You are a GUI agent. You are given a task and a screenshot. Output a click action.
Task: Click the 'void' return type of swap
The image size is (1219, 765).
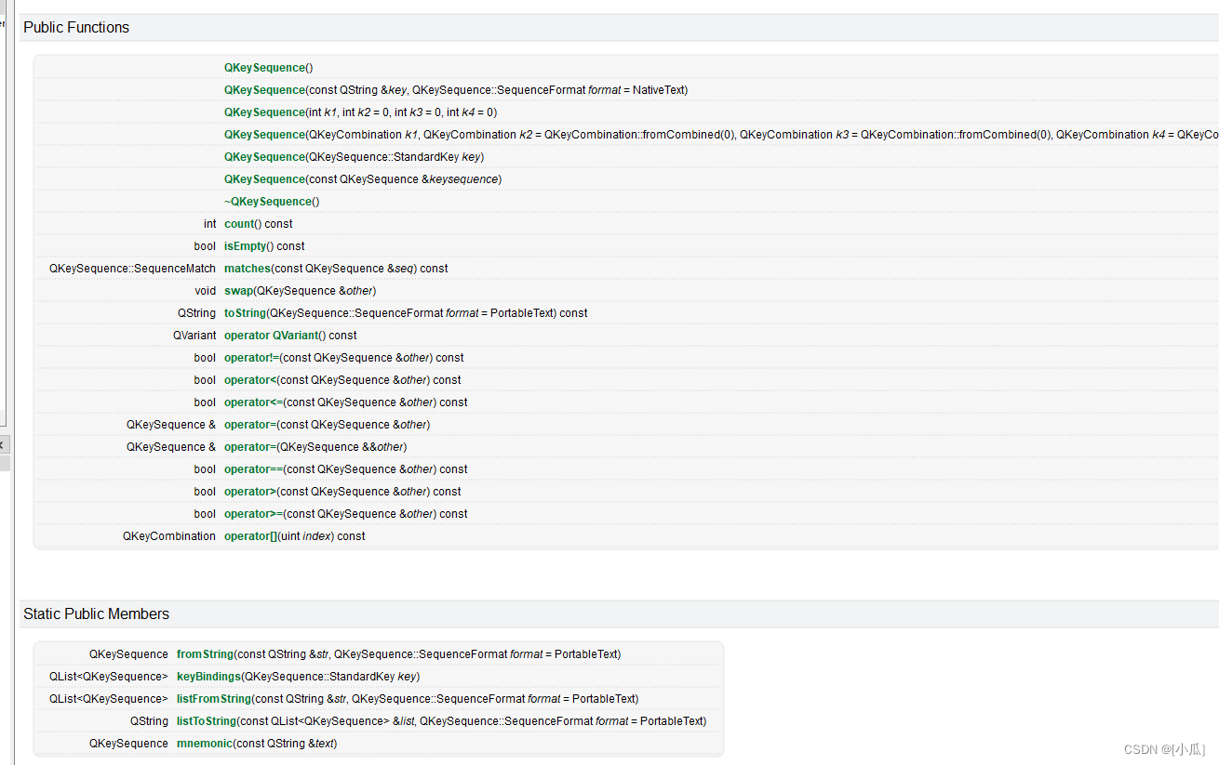pos(206,291)
